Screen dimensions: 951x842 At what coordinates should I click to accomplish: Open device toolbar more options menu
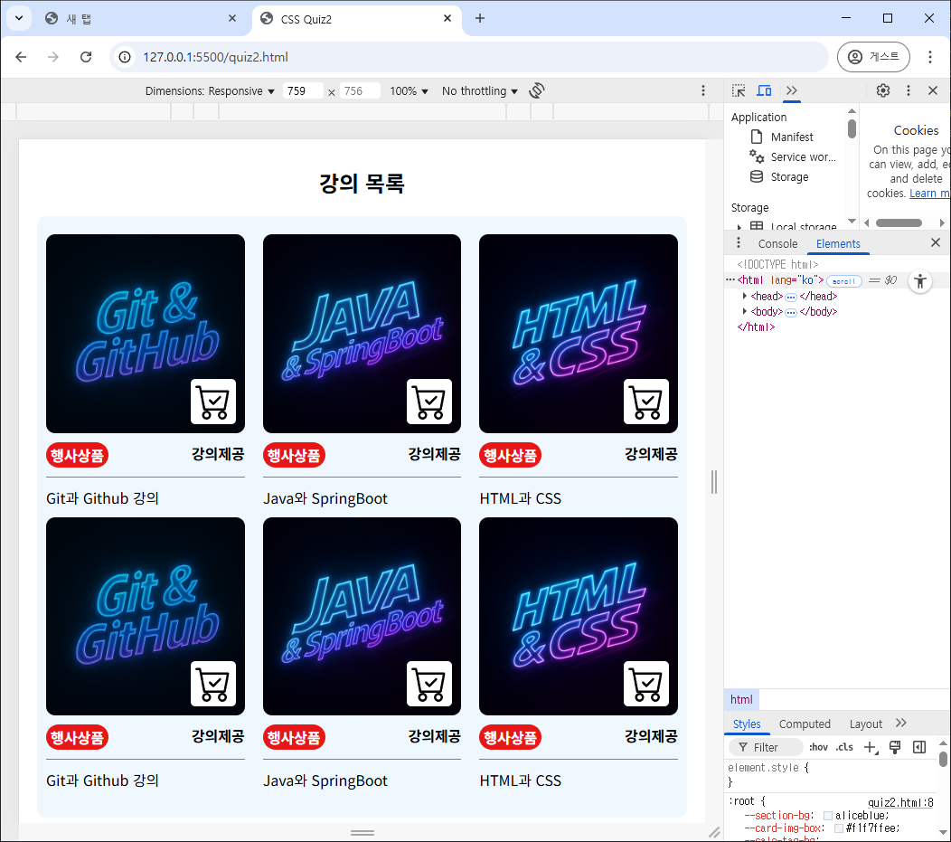pyautogui.click(x=703, y=91)
